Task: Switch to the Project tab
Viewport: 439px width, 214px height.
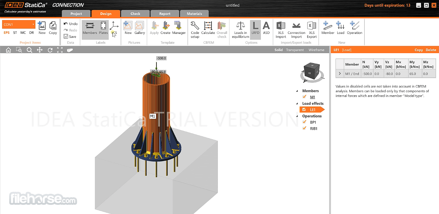Action: [x=76, y=14]
